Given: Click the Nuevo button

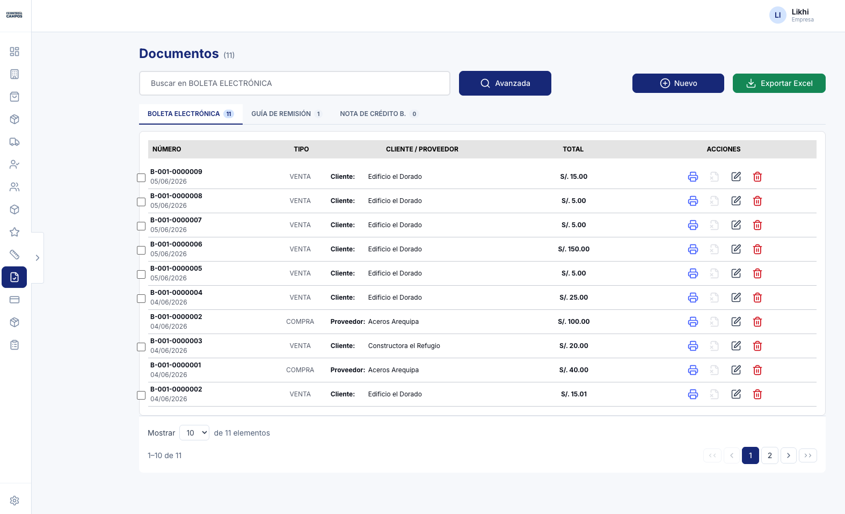Looking at the screenshot, I should 678,83.
